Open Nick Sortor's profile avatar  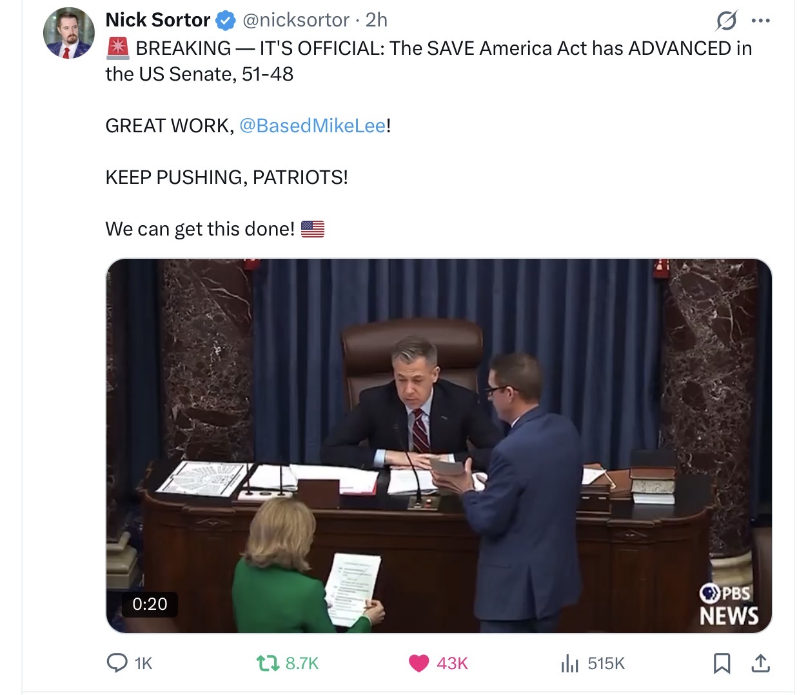[x=69, y=33]
